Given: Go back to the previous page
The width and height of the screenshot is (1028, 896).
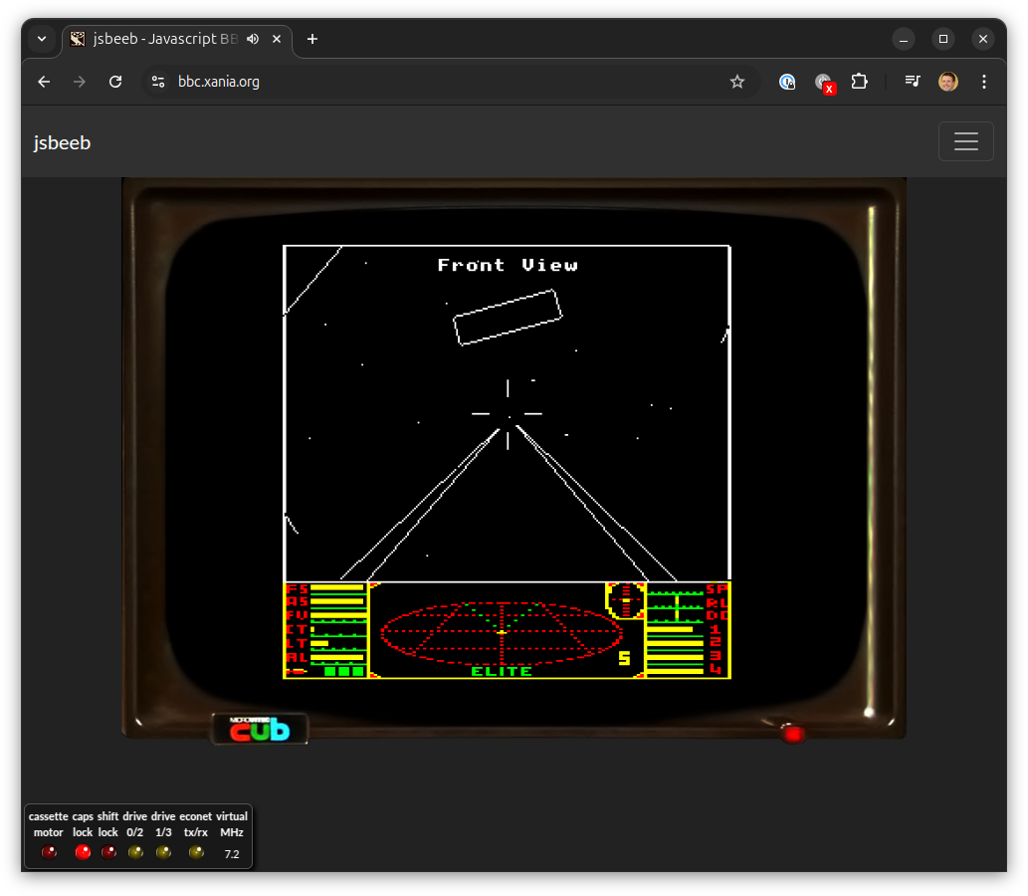Looking at the screenshot, I should [44, 82].
